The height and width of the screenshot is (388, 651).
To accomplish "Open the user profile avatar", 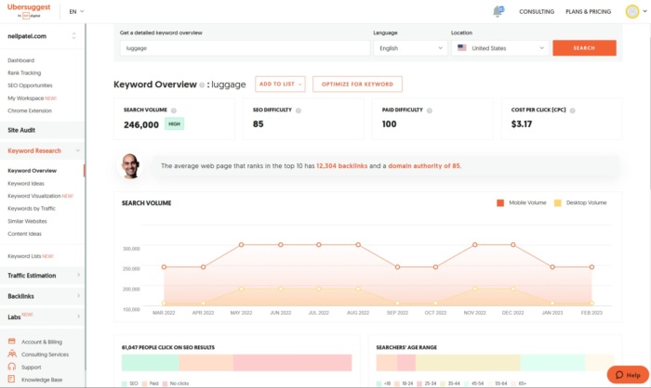I will coord(631,11).
